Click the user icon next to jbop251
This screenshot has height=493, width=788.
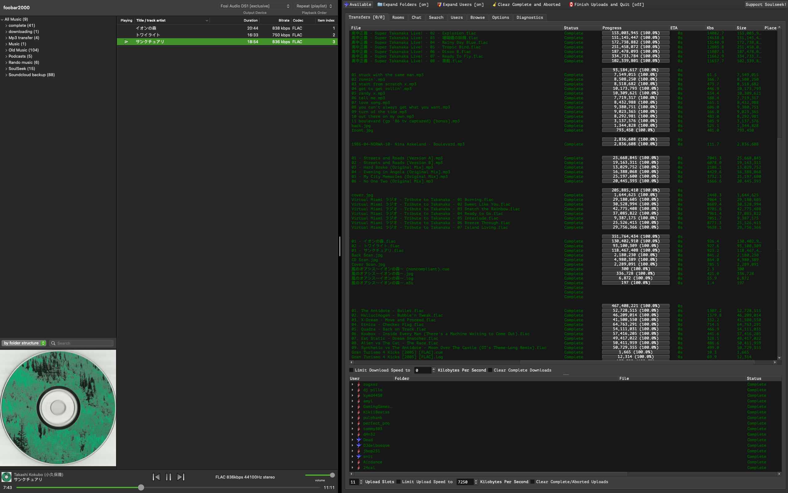coord(359,451)
